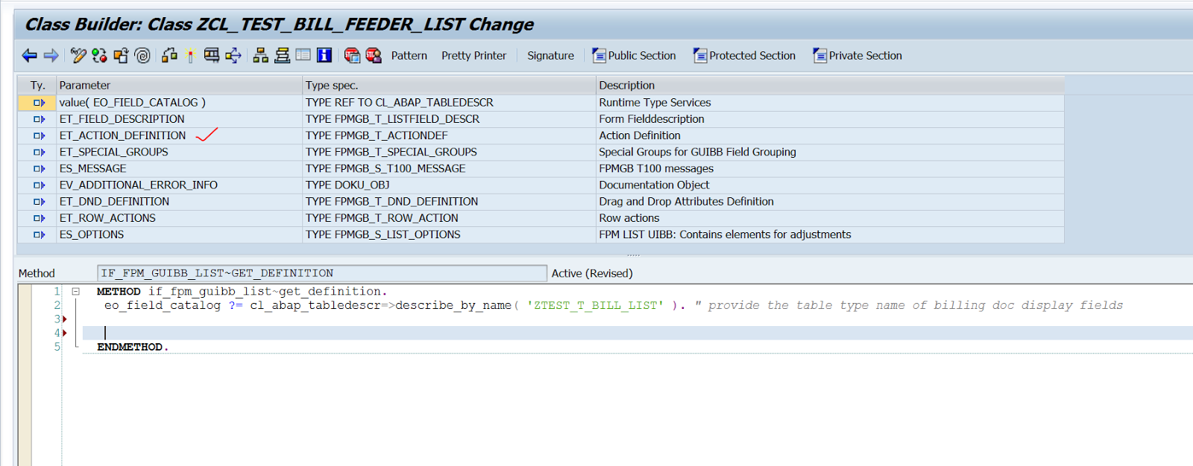The width and height of the screenshot is (1193, 466).
Task: Click type icon of ET_ACTION_DEFINITION row
Action: pos(39,135)
